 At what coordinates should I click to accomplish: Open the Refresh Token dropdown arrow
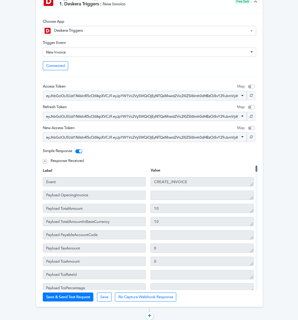[x=242, y=116]
